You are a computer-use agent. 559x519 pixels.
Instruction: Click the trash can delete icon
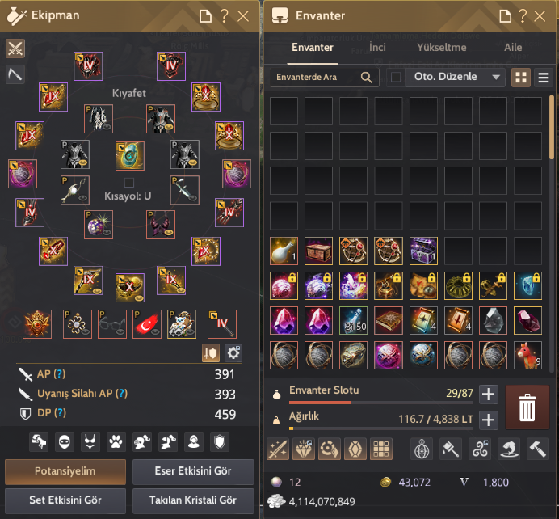tap(527, 407)
